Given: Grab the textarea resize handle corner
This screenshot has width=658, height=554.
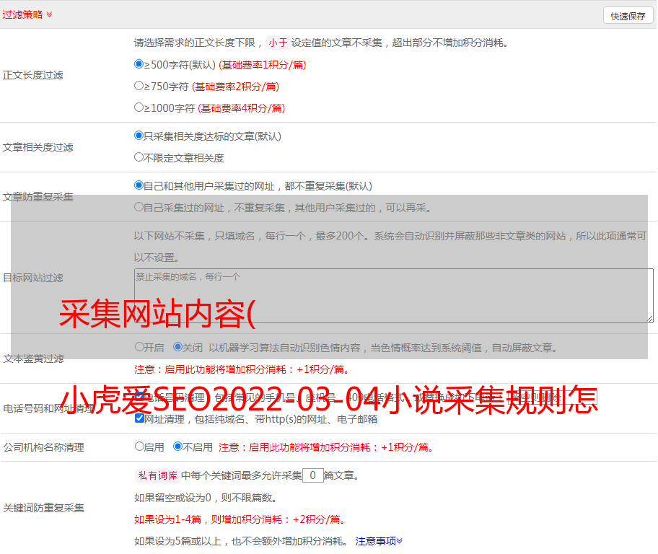Looking at the screenshot, I should [649, 320].
